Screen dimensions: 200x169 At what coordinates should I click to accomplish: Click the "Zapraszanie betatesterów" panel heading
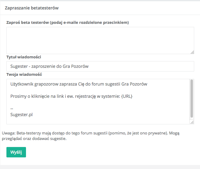(31, 8)
